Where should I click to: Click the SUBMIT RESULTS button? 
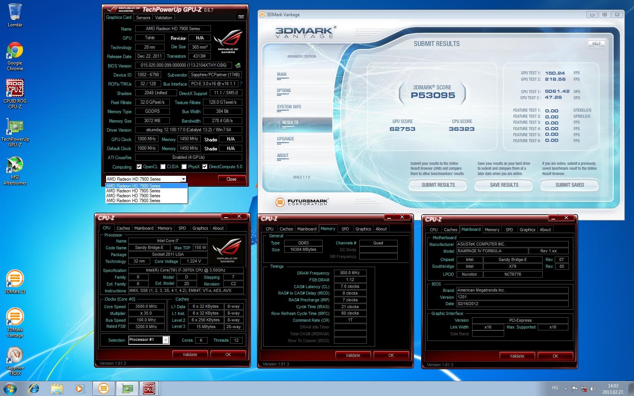click(x=438, y=185)
